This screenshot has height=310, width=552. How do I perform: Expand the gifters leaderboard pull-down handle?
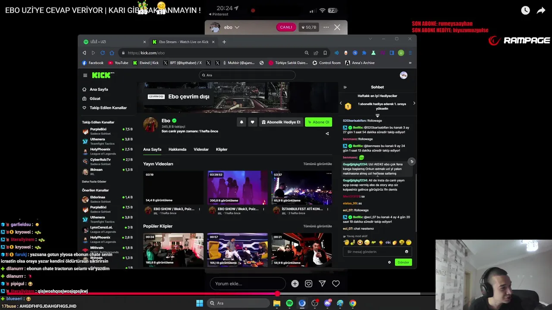tap(377, 115)
